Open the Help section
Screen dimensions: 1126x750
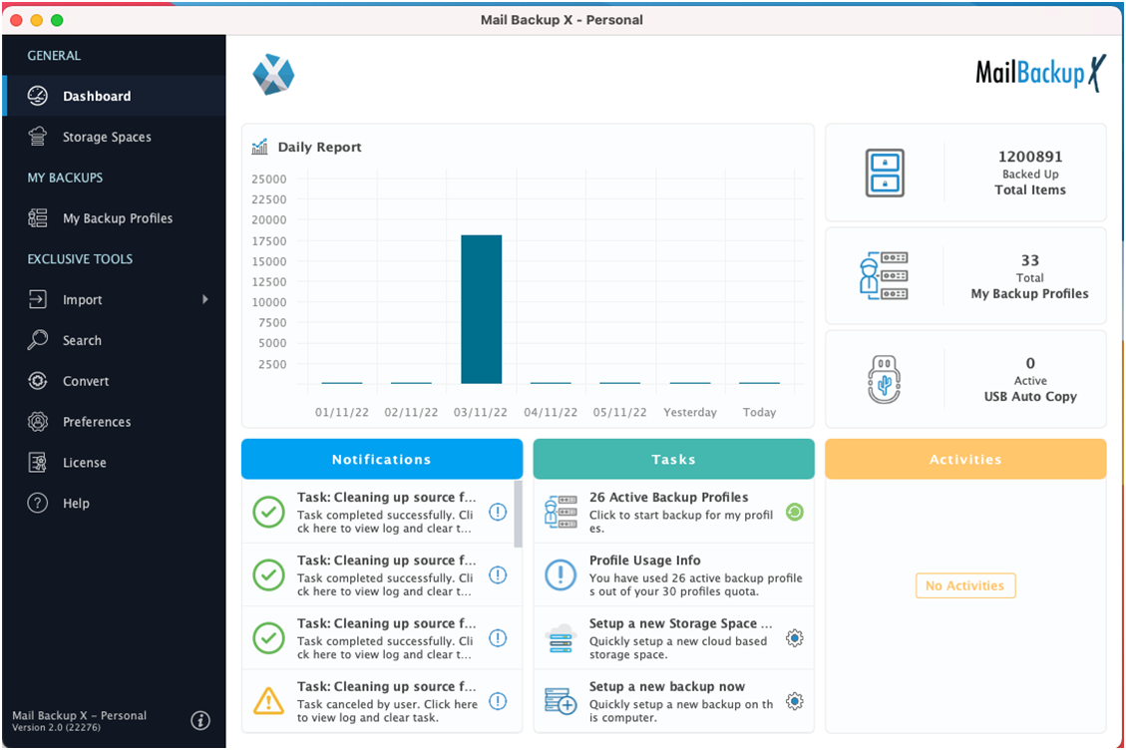click(114, 503)
